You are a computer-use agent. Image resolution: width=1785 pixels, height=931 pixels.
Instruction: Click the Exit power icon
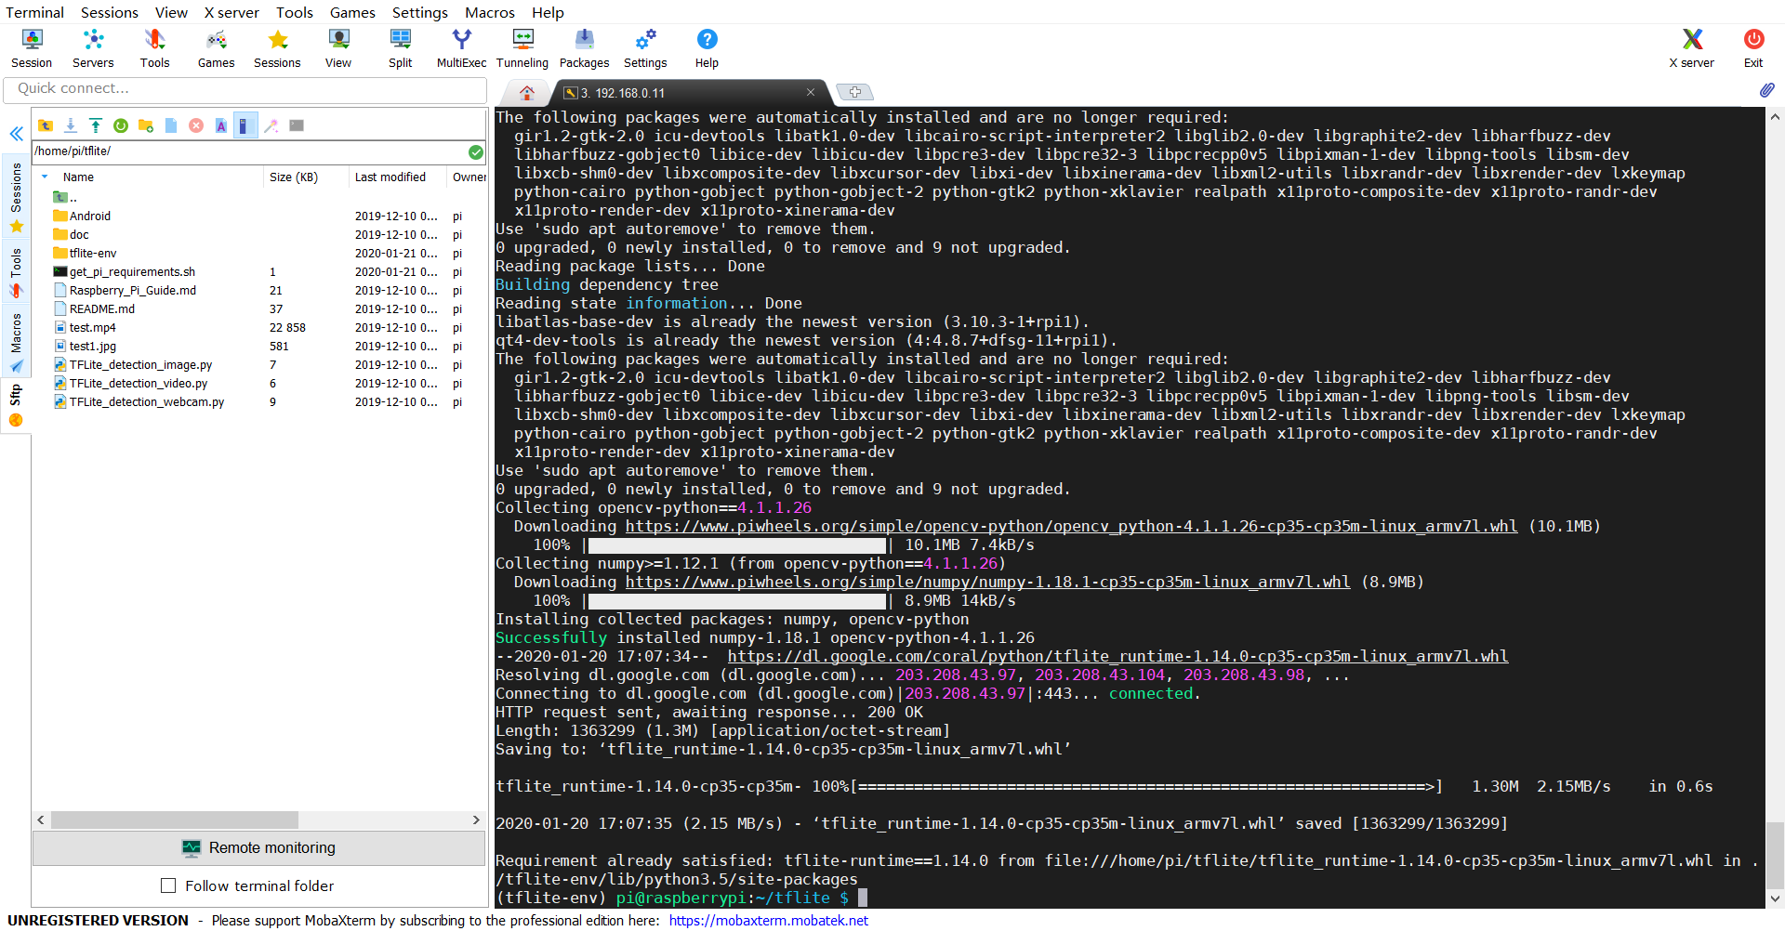[1753, 48]
